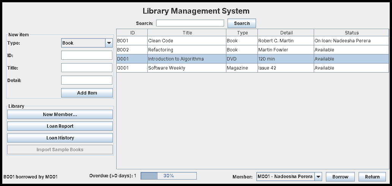Click the B001 borrowed by M001 status message
Image resolution: width=392 pixels, height=186 pixels.
30,177
